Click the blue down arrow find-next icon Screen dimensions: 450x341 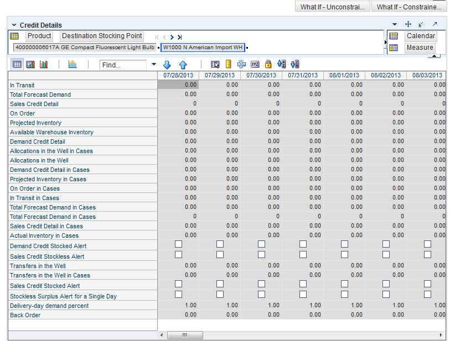coord(167,65)
